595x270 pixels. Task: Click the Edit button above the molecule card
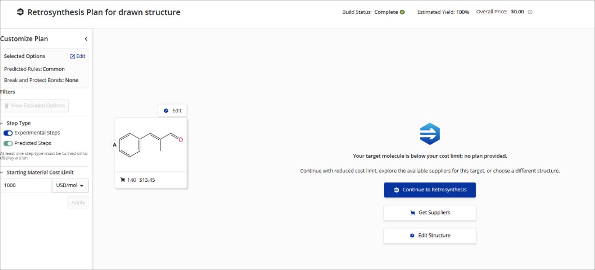pos(172,110)
